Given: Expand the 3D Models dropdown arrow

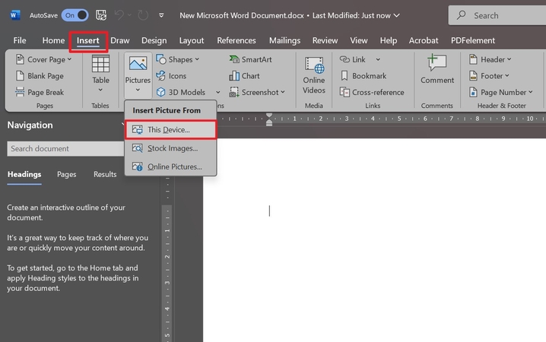Looking at the screenshot, I should (x=218, y=92).
